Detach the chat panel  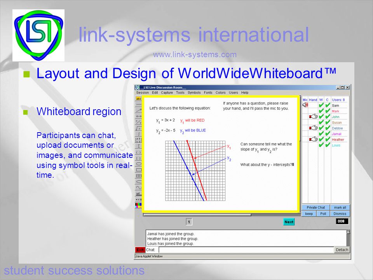(x=342, y=250)
